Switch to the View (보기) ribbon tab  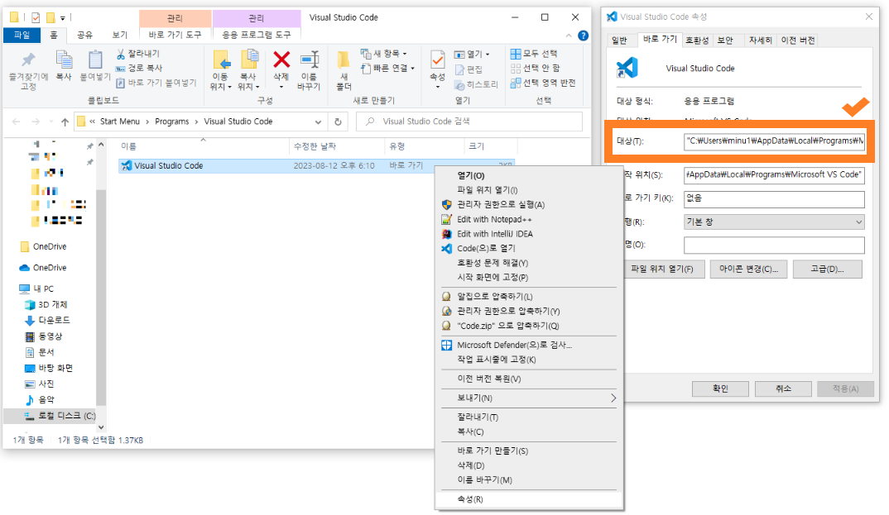[x=120, y=35]
